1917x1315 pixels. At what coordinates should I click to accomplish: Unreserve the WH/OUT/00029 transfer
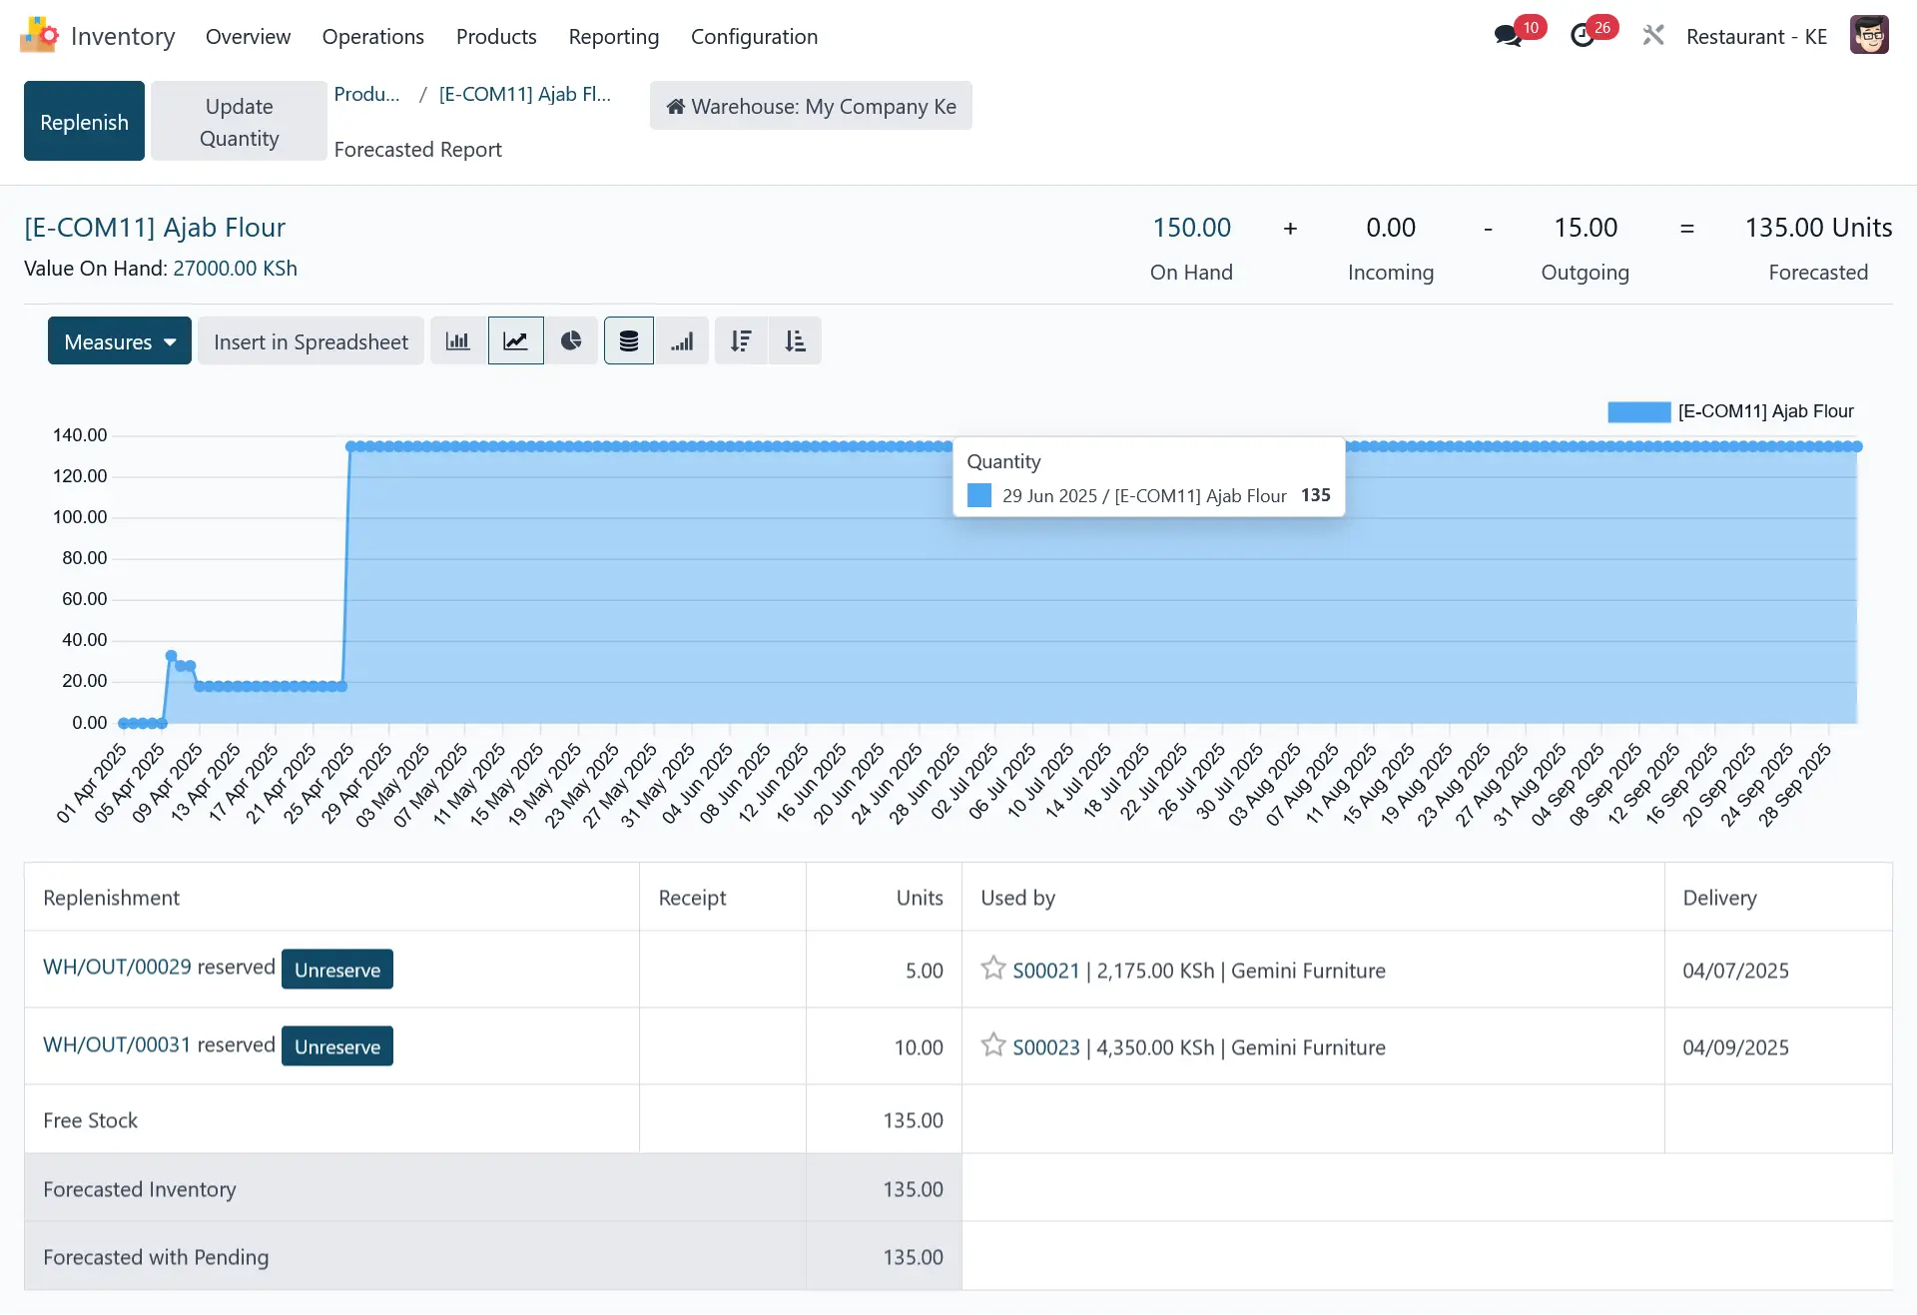pyautogui.click(x=337, y=970)
